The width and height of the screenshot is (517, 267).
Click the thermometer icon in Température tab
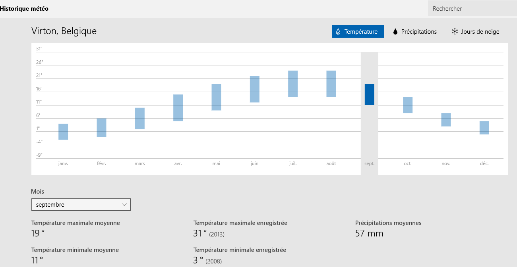tap(338, 32)
